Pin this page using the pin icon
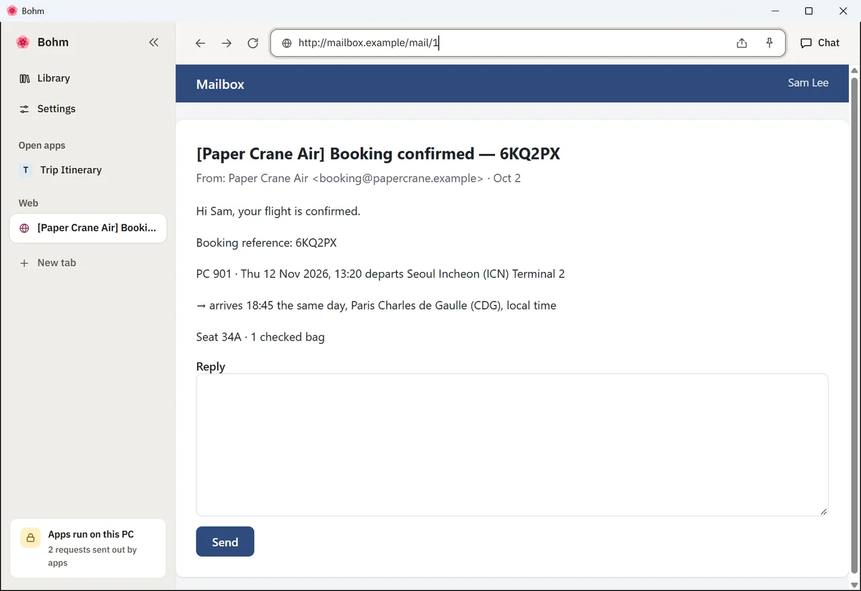This screenshot has height=591, width=861. coord(770,43)
